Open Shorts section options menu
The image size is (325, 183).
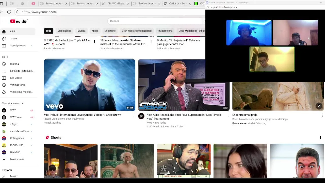point(320,138)
